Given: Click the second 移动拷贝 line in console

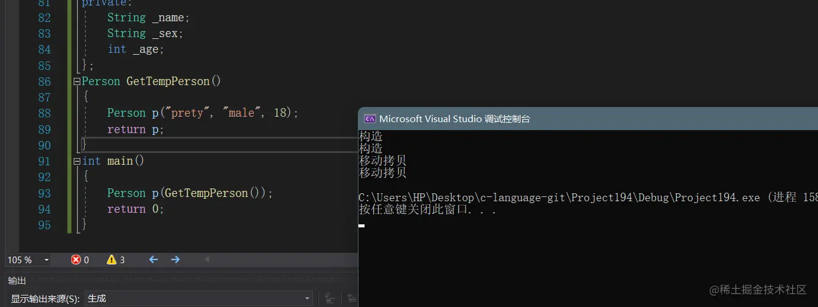Looking at the screenshot, I should 383,173.
